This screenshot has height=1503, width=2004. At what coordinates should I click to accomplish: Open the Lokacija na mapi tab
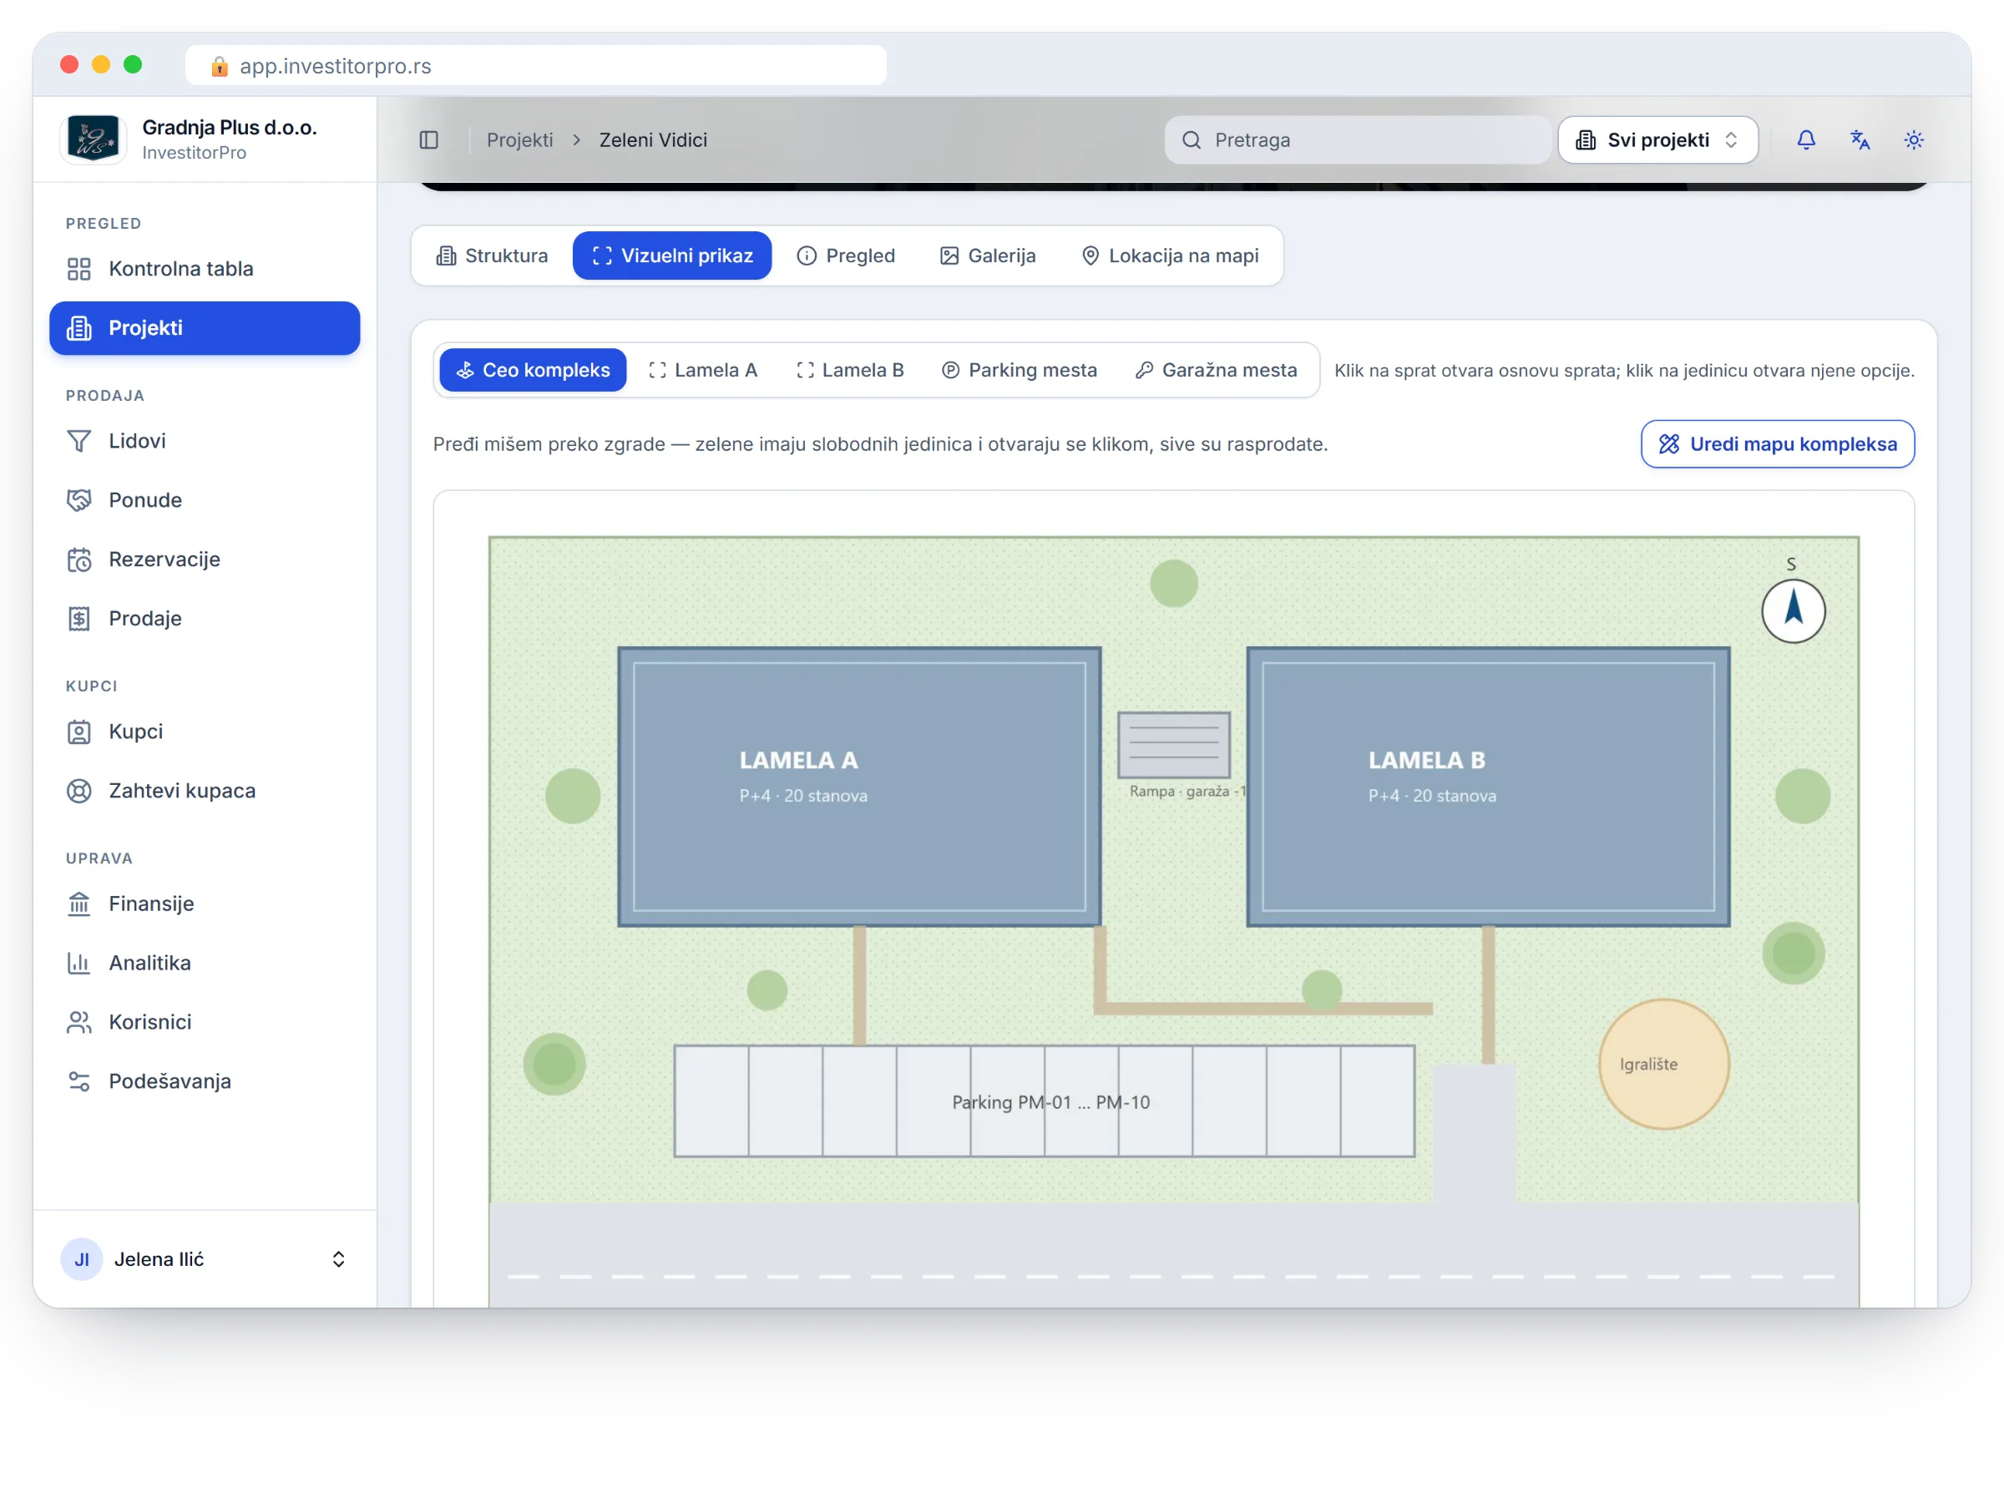(1170, 256)
